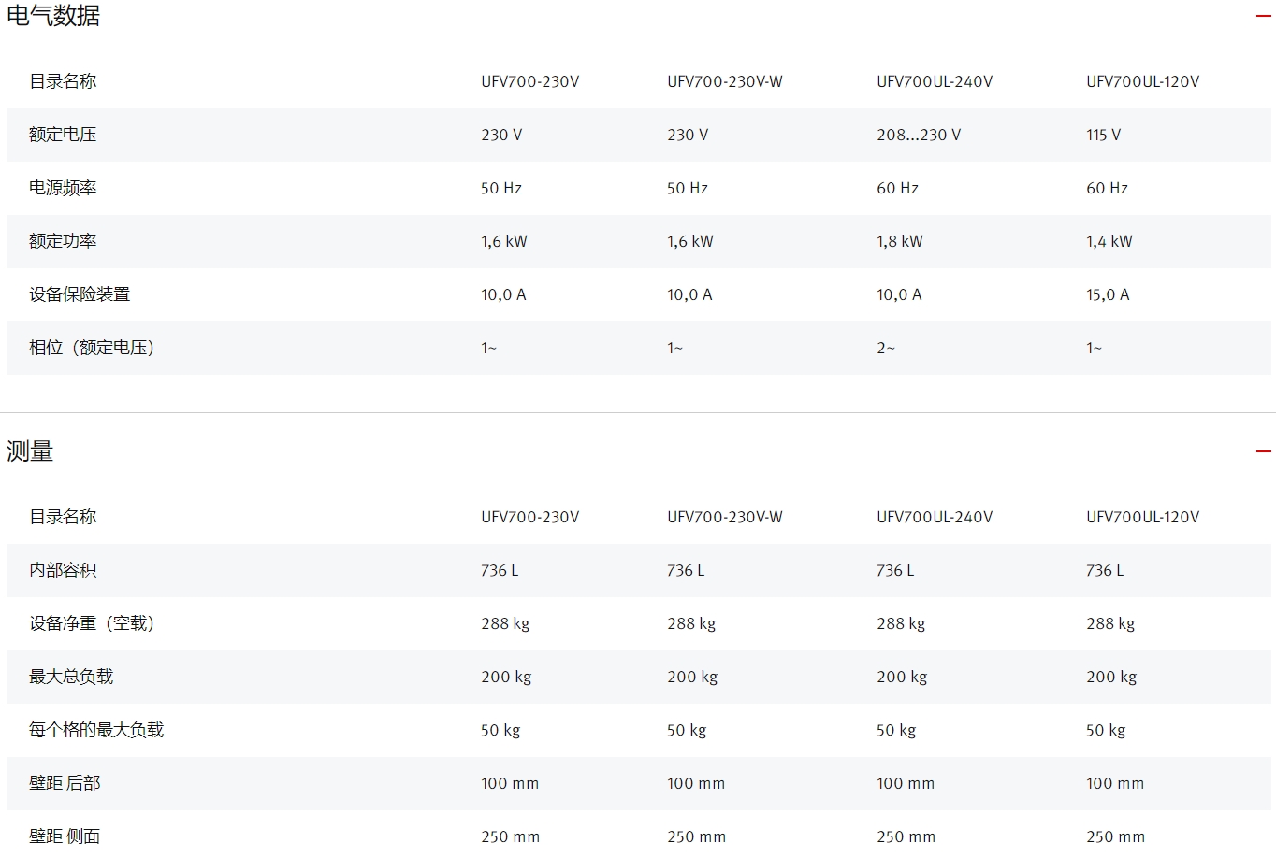Collapse the 电气数据 section via minus icon
Image resolution: width=1276 pixels, height=857 pixels.
tap(1263, 16)
